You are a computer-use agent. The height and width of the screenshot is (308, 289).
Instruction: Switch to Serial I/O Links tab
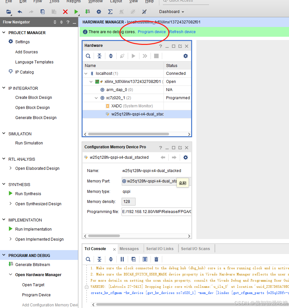tap(160, 249)
